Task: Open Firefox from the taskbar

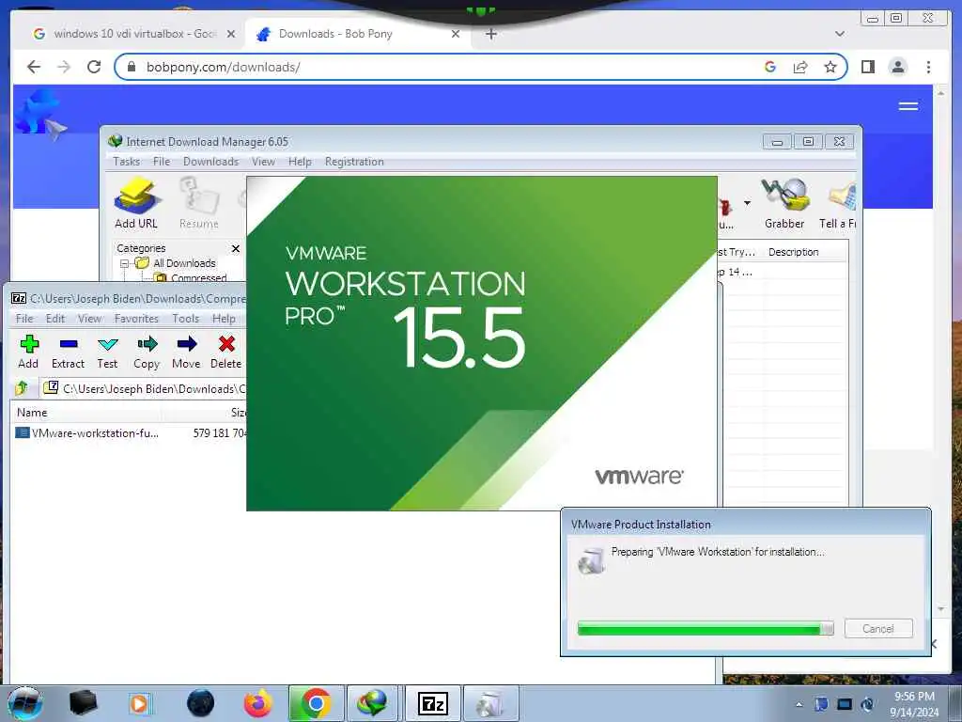Action: tap(257, 703)
